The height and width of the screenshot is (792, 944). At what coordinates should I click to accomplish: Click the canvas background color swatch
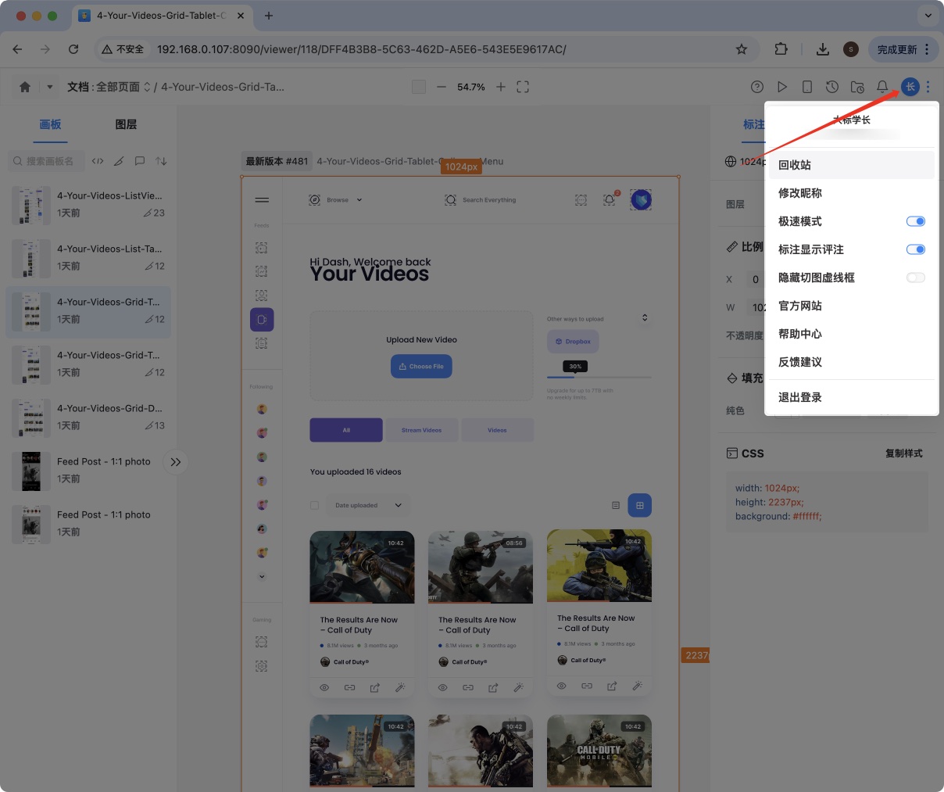419,87
